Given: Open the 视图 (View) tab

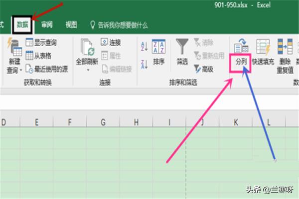Looking at the screenshot, I should pos(71,24).
